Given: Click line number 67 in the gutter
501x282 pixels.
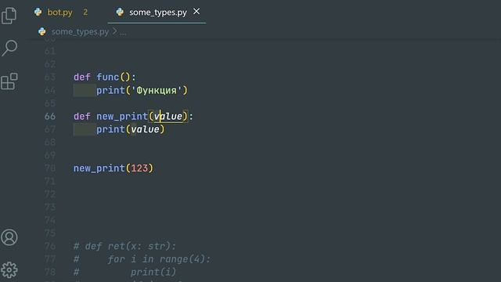Looking at the screenshot, I should point(50,129).
